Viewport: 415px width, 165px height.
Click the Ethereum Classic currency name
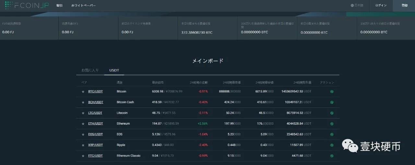tap(129, 156)
